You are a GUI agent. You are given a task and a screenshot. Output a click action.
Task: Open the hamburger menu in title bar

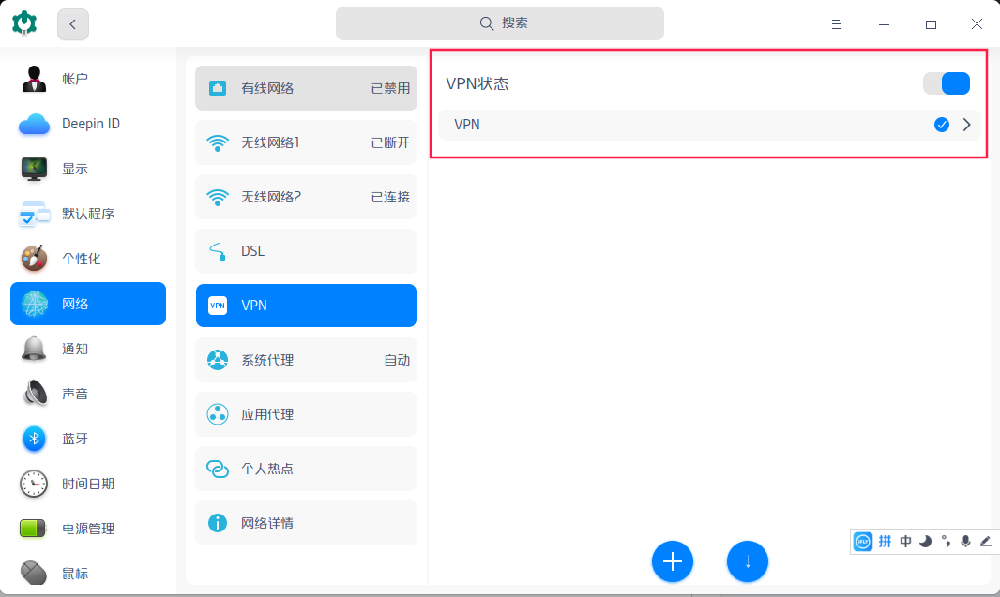pos(836,24)
